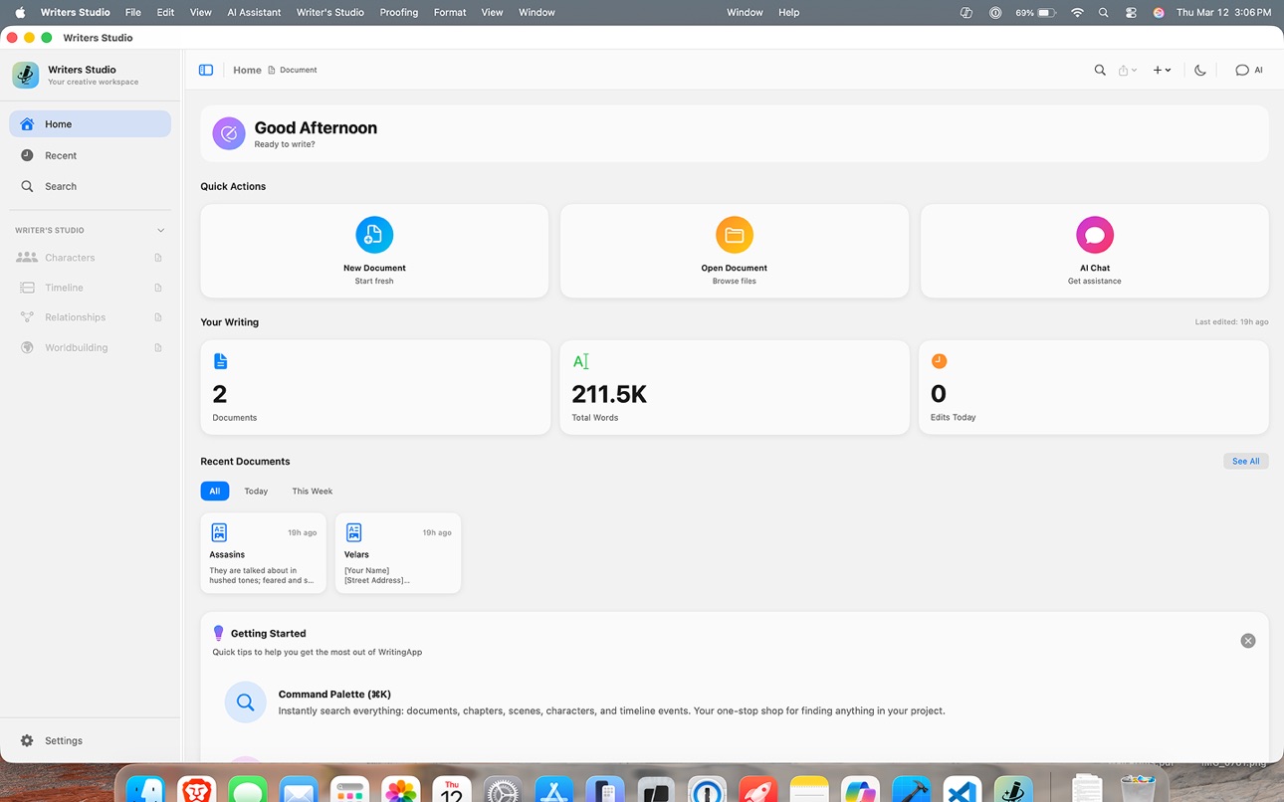Click the document icon beside Relationships
This screenshot has height=802, width=1284.
point(158,317)
